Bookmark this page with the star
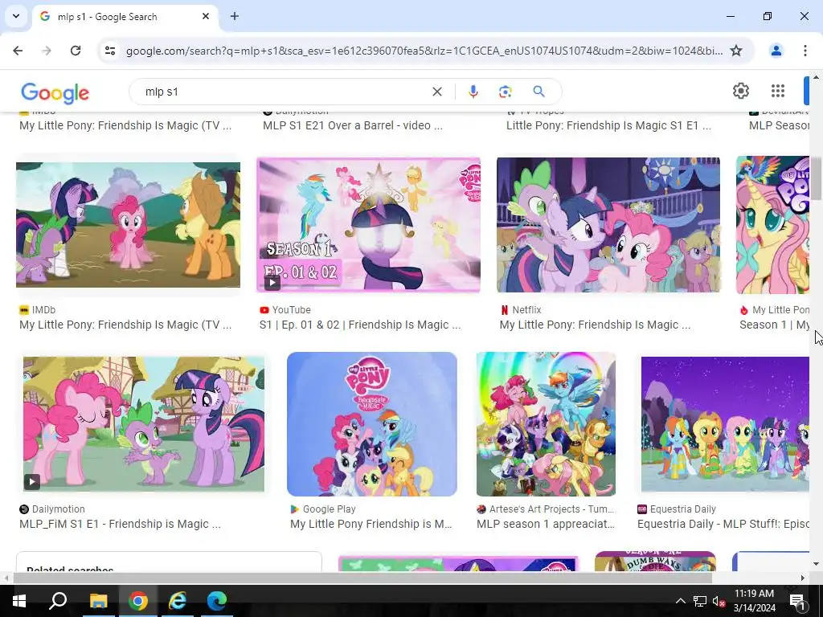The width and height of the screenshot is (823, 617). [736, 51]
